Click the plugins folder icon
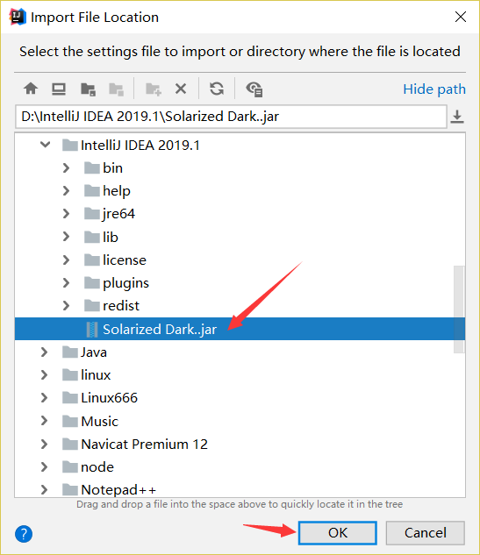Image resolution: width=480 pixels, height=555 pixels. pos(92,282)
